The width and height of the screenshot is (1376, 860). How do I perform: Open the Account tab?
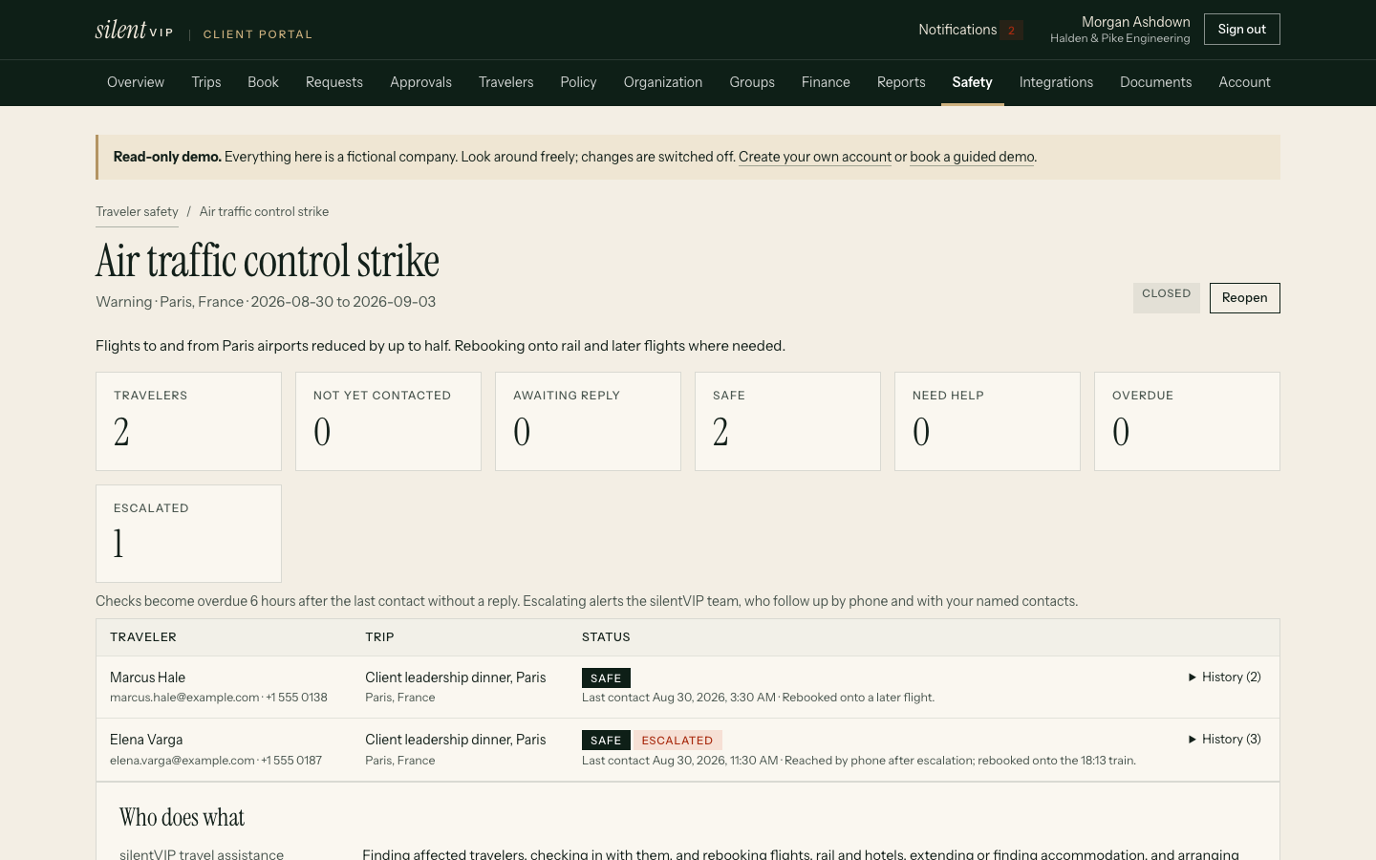pos(1244,82)
